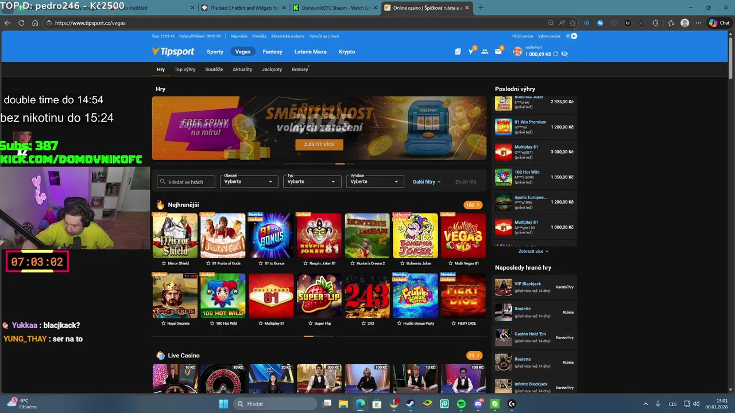Go to browser home icon
735x413 pixels.
pyautogui.click(x=35, y=23)
